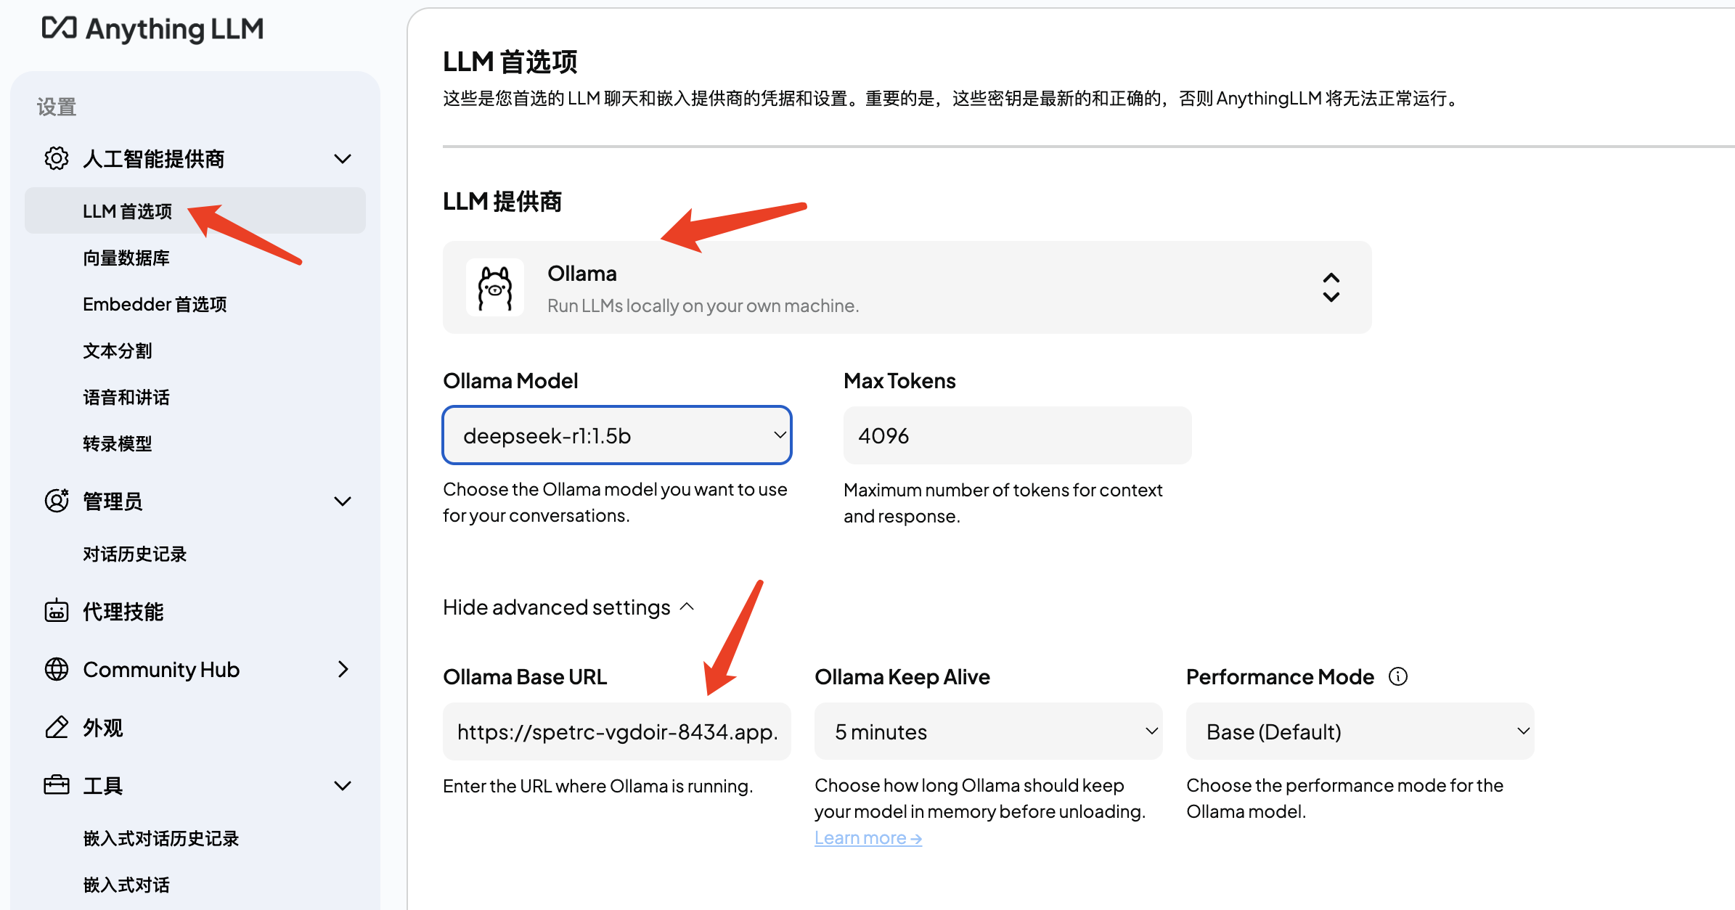The image size is (1735, 910).
Task: Click Hide advanced settings toggle
Action: 569,607
